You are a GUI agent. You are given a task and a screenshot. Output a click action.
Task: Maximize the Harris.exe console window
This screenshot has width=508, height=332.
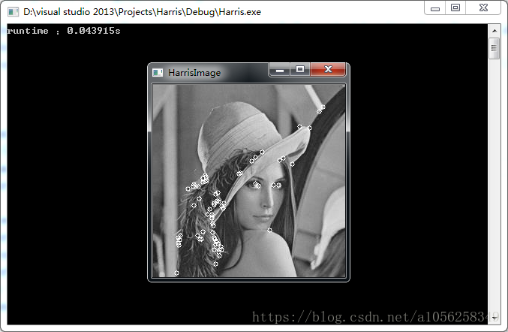[455, 8]
